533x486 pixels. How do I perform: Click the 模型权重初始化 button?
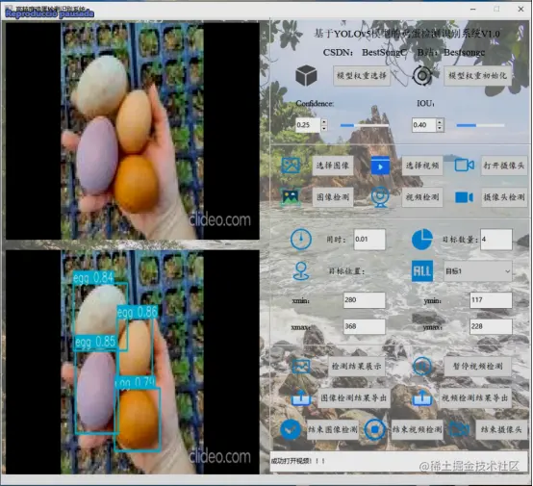[477, 75]
